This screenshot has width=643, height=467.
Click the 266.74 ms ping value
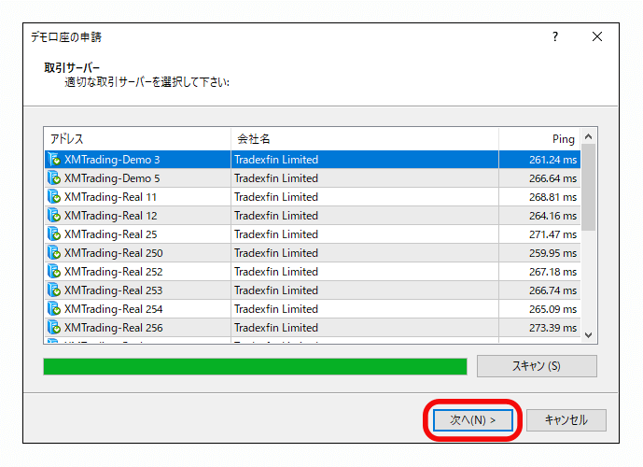pos(552,290)
